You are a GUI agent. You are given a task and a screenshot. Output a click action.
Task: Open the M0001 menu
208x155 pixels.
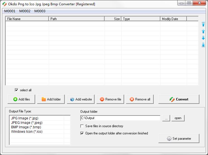click(10, 11)
